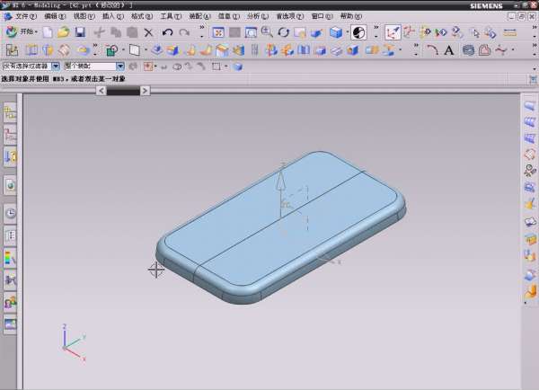Toggle the WCS display icon
Viewport: 539px width, 390px height.
tap(393, 32)
